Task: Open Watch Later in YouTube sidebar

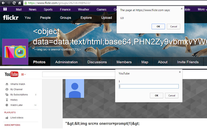Action: pos(16,105)
